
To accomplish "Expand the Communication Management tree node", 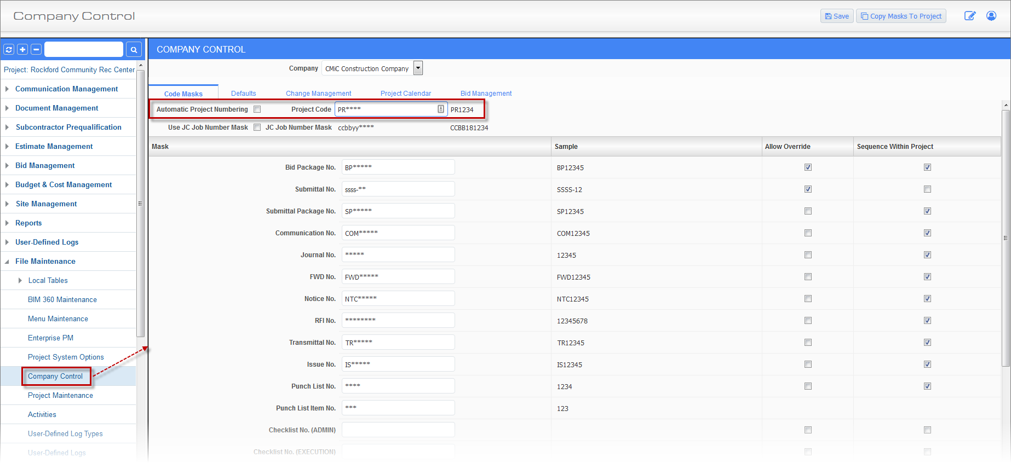I will (x=7, y=89).
